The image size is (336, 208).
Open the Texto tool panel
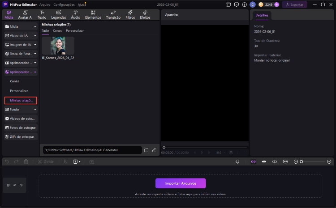pos(42,15)
